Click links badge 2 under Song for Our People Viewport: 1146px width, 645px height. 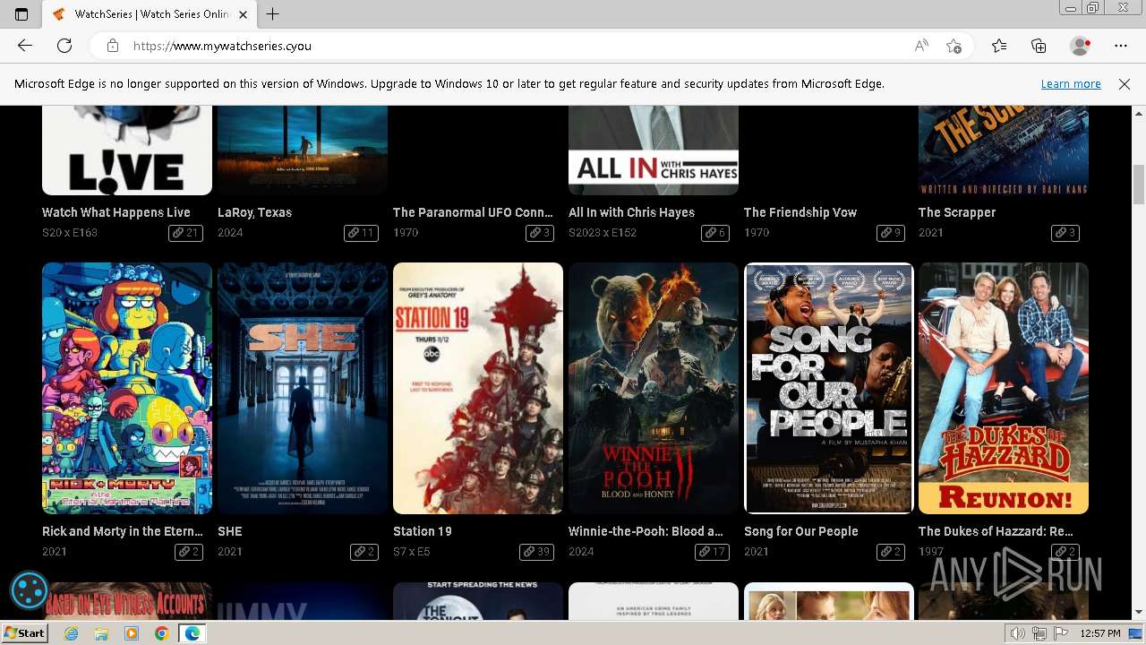click(x=891, y=552)
